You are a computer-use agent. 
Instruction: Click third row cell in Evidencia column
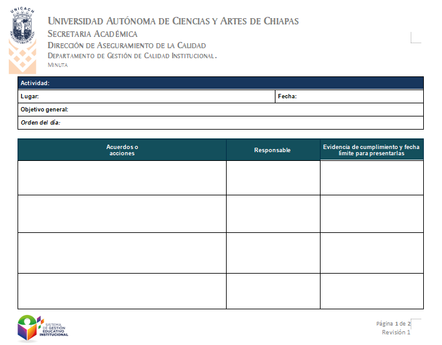click(x=371, y=253)
